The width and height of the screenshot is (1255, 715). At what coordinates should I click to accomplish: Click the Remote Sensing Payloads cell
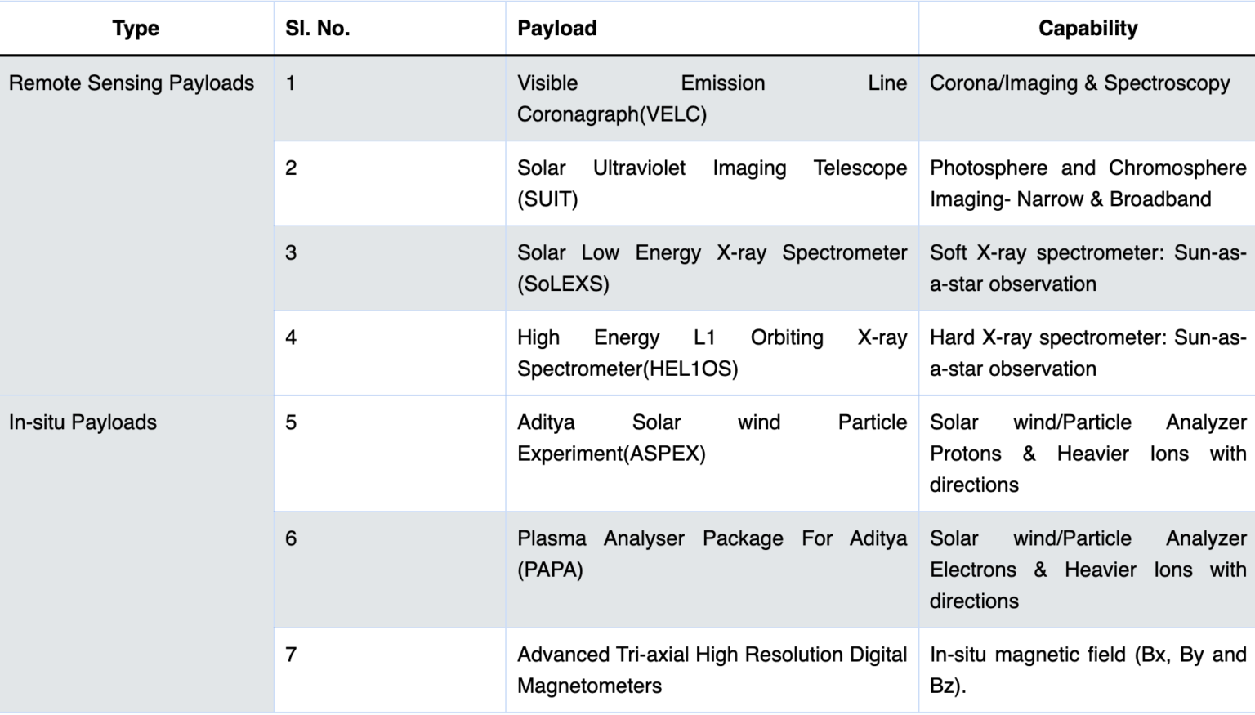132,83
